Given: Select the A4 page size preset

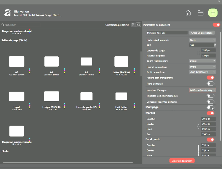Looking at the screenshot, I should tap(52, 62).
